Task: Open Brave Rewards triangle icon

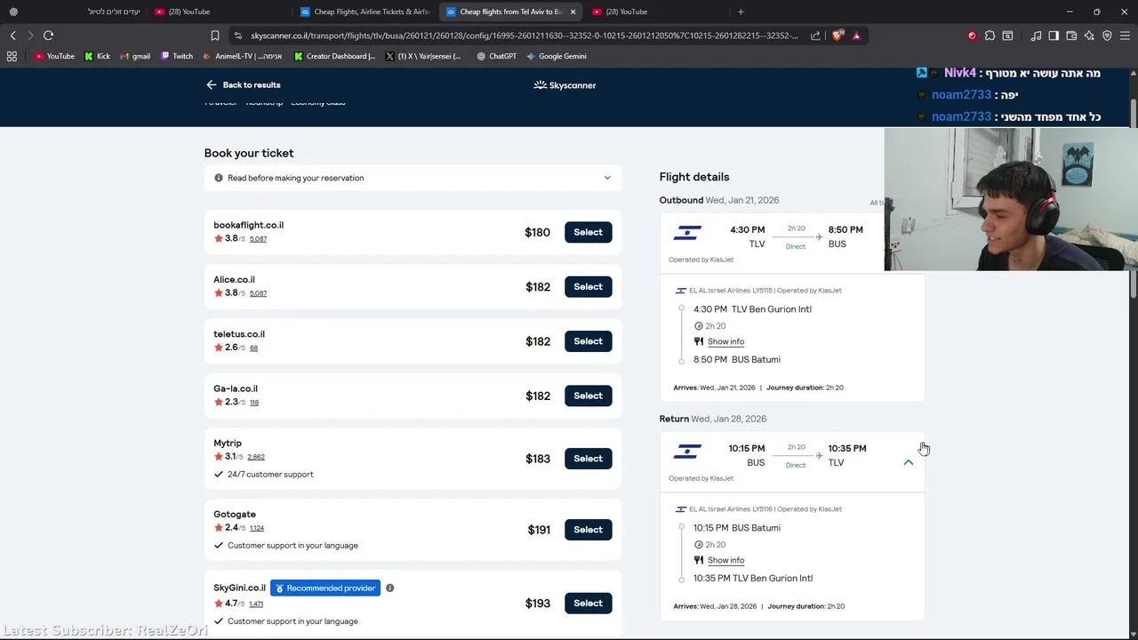Action: click(x=856, y=36)
